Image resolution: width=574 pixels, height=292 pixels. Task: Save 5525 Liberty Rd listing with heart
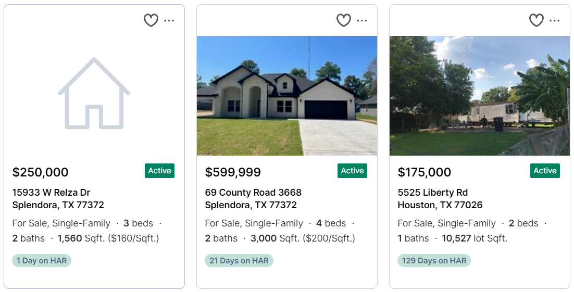[536, 20]
